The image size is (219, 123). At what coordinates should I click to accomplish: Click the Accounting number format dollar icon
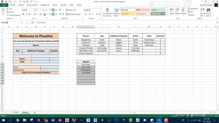click(86, 14)
